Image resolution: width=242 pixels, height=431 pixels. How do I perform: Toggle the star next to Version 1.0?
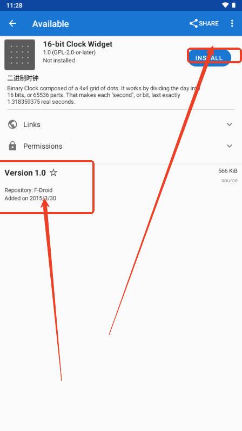(x=53, y=173)
